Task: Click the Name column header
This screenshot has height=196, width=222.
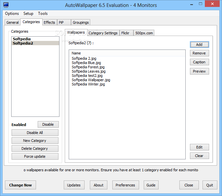Action: coord(127,53)
